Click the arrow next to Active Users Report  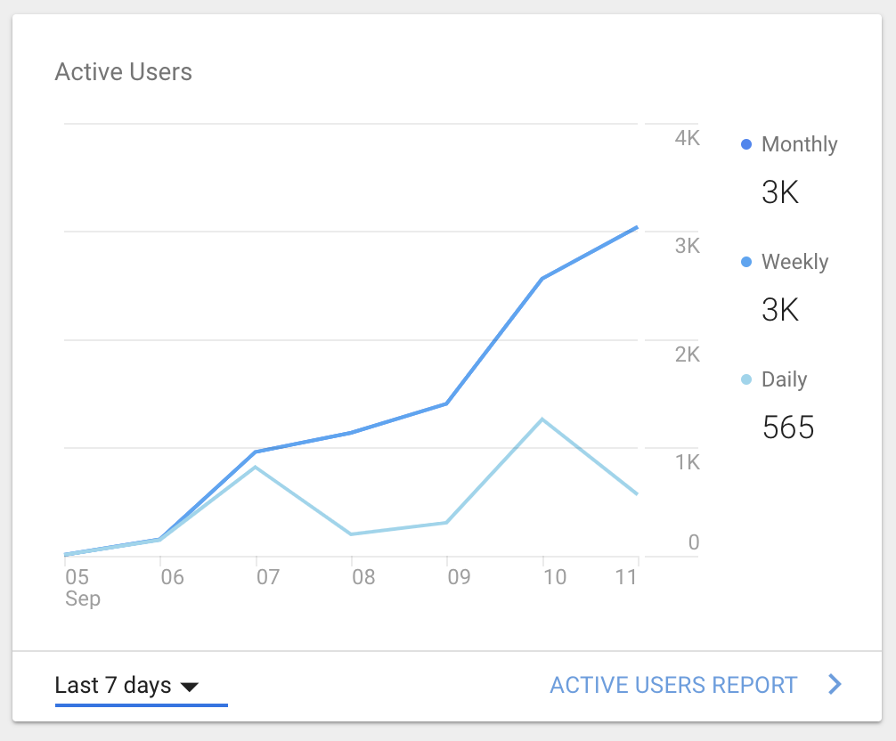pyautogui.click(x=835, y=684)
